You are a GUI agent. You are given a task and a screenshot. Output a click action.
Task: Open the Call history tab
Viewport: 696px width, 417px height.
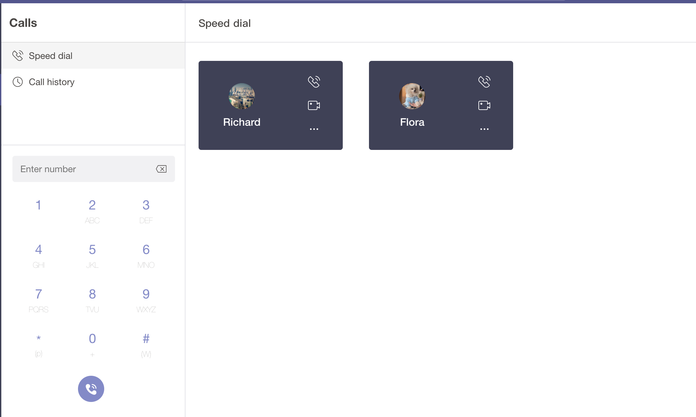coord(93,82)
